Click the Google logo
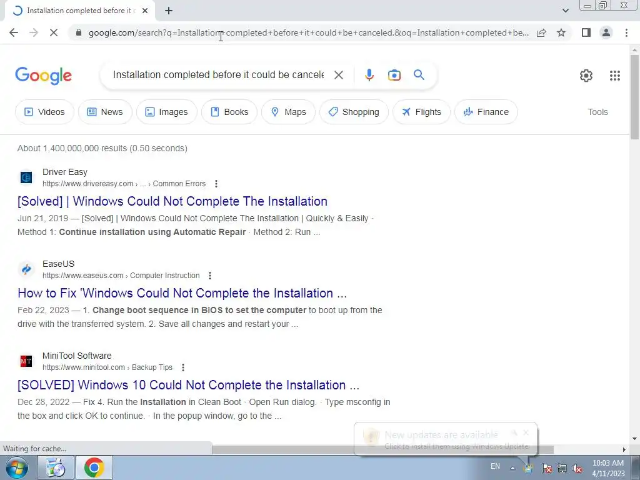640x480 pixels. point(43,76)
